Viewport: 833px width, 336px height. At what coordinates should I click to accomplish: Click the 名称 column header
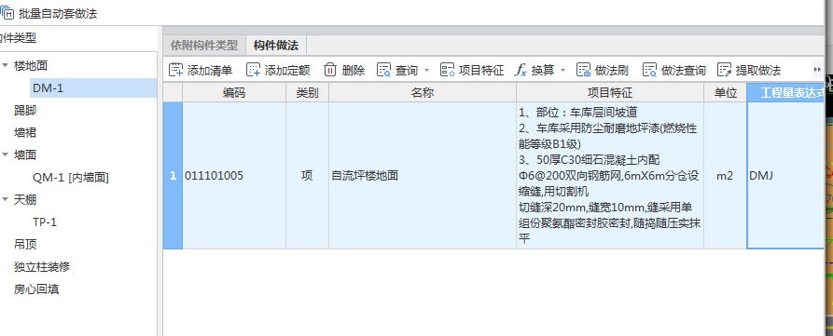[423, 93]
